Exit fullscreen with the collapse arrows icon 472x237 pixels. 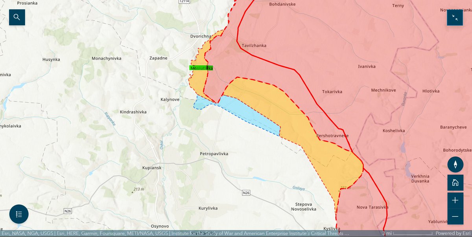(x=455, y=17)
